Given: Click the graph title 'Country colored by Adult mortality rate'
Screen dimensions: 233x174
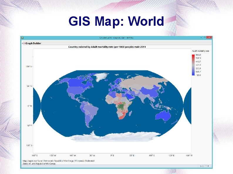Looking at the screenshot, I should click(x=107, y=47).
